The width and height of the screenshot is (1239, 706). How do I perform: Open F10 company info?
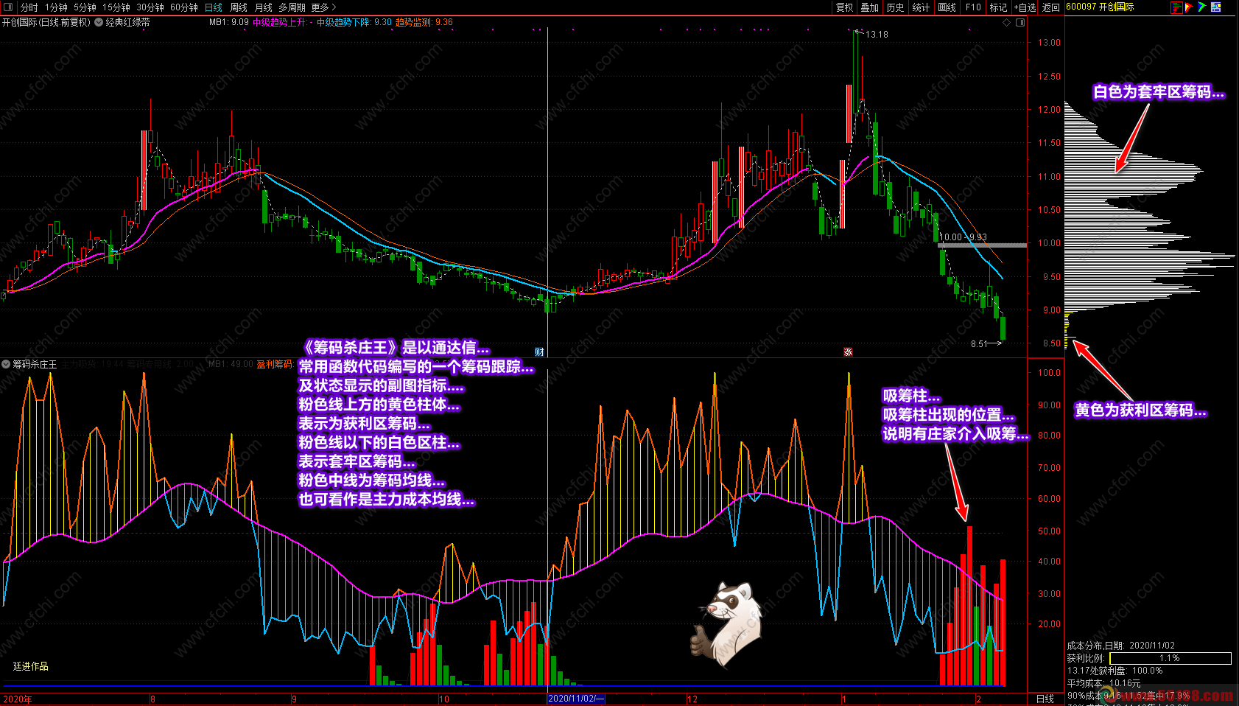973,7
